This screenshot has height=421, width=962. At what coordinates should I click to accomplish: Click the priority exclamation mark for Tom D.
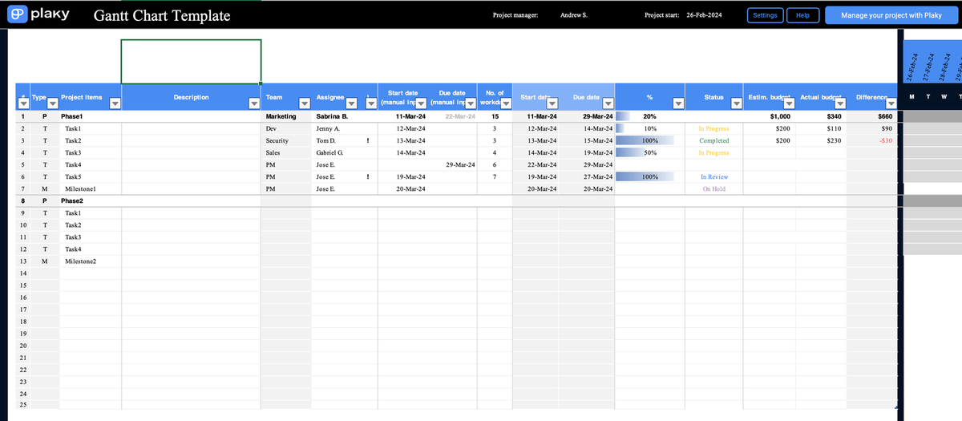pyautogui.click(x=367, y=140)
